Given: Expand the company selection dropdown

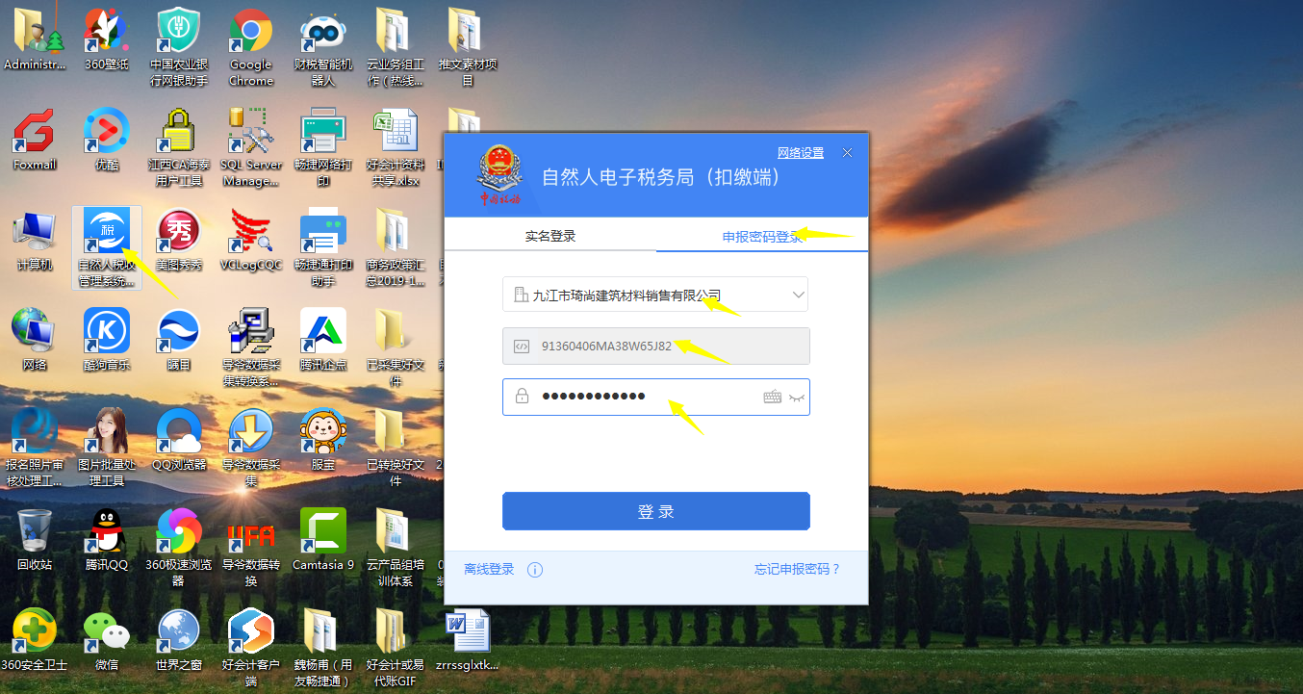Looking at the screenshot, I should [795, 295].
